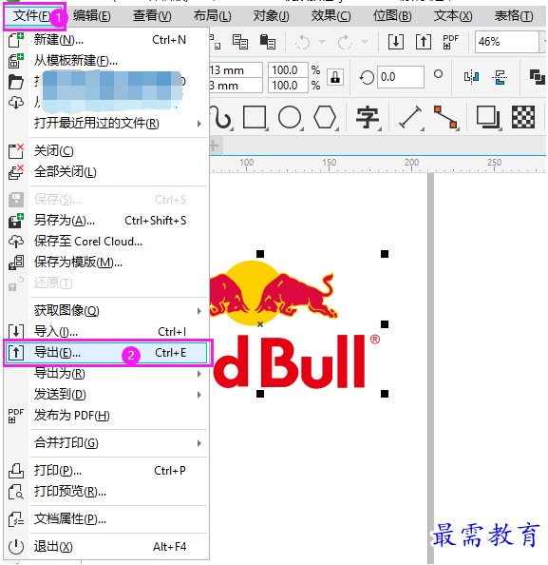Expand 导出为(R) submenu
This screenshot has height=565, width=548.
pos(106,374)
